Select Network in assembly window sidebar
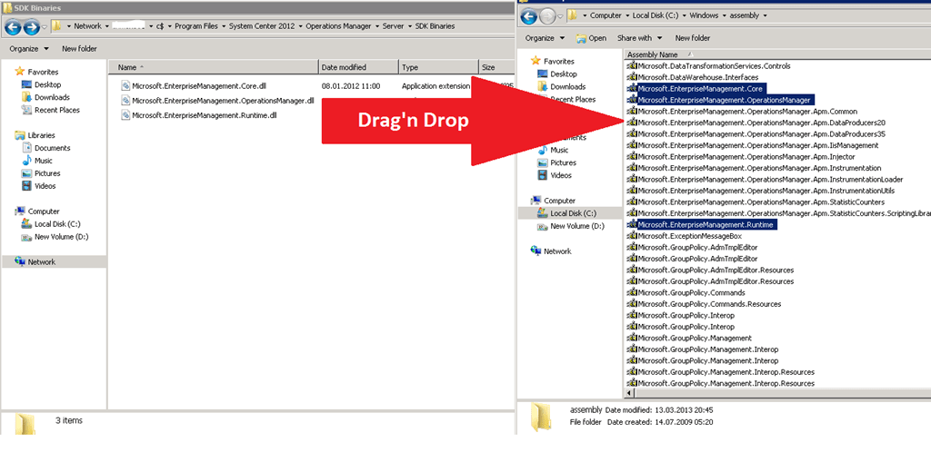This screenshot has height=462, width=931. tap(557, 251)
